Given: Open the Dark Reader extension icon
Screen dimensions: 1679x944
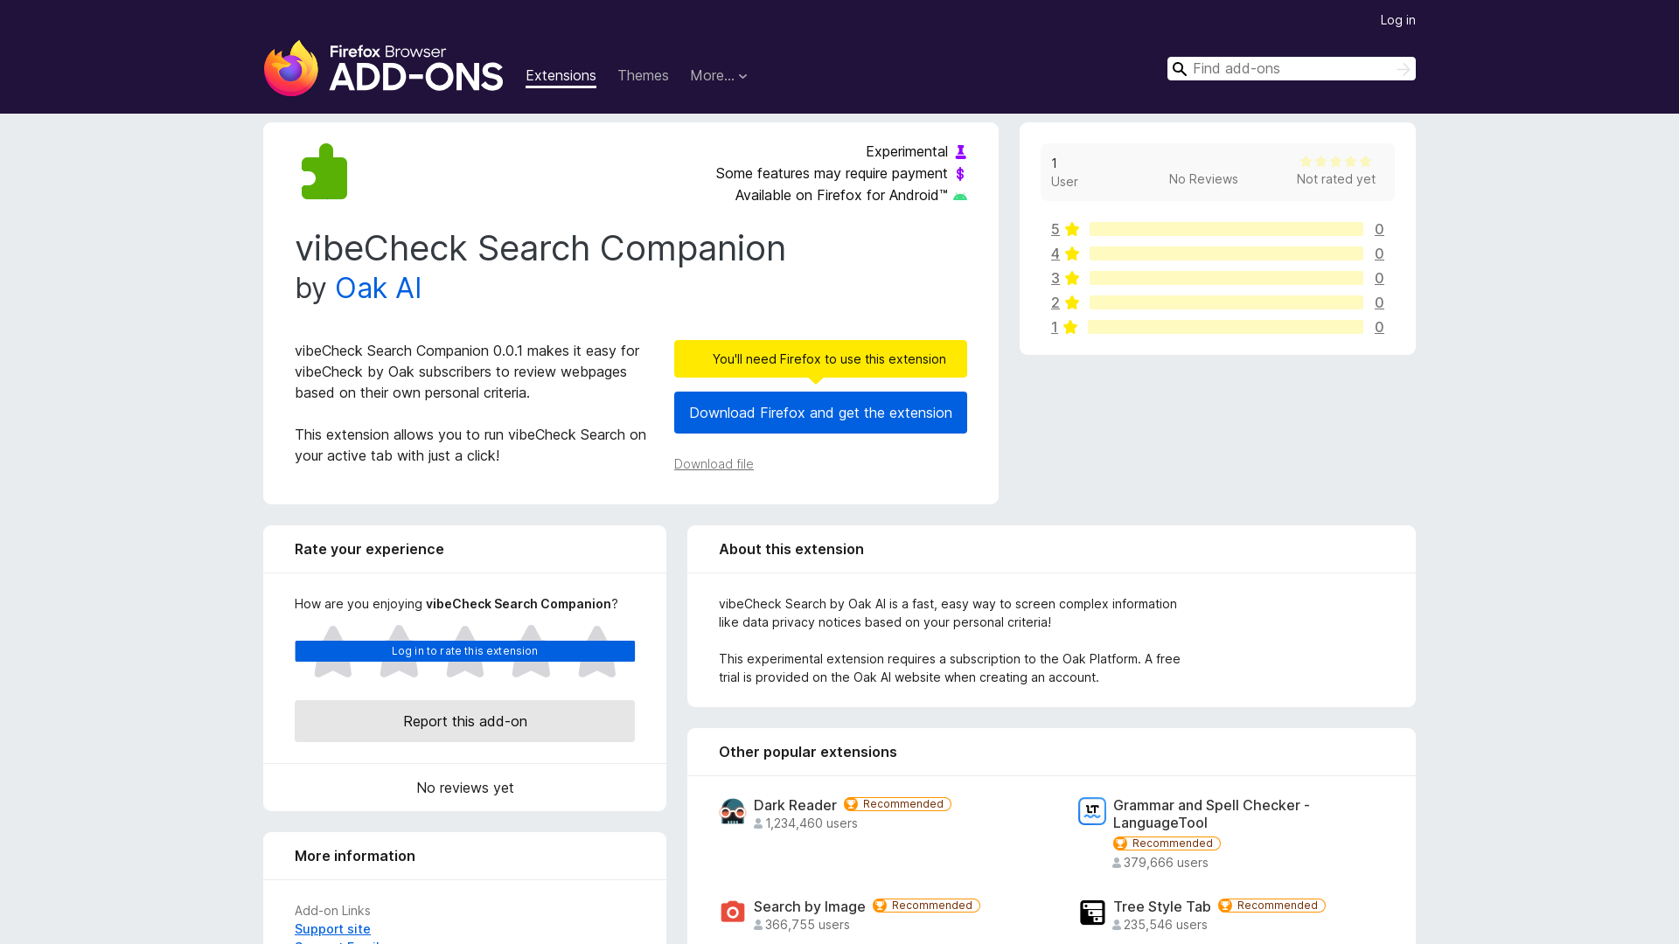Looking at the screenshot, I should click(733, 812).
